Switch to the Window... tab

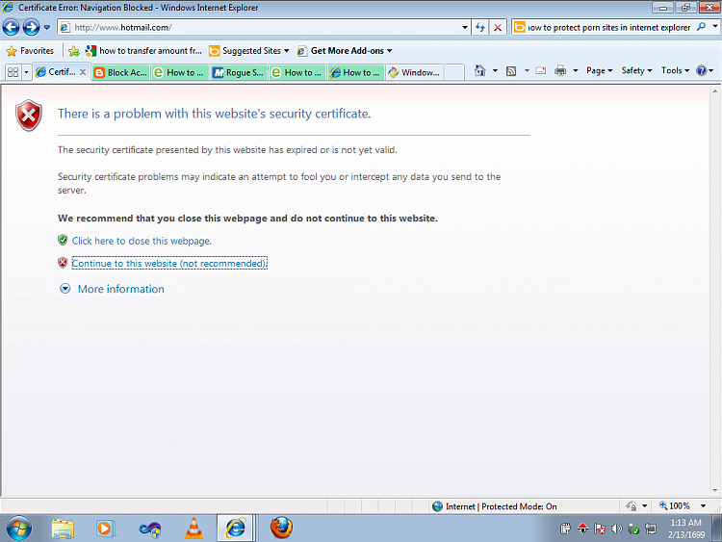coord(414,73)
